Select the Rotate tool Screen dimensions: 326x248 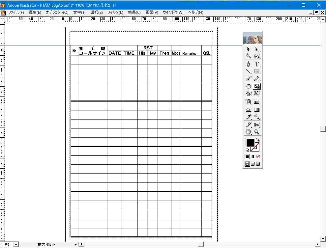(248, 86)
